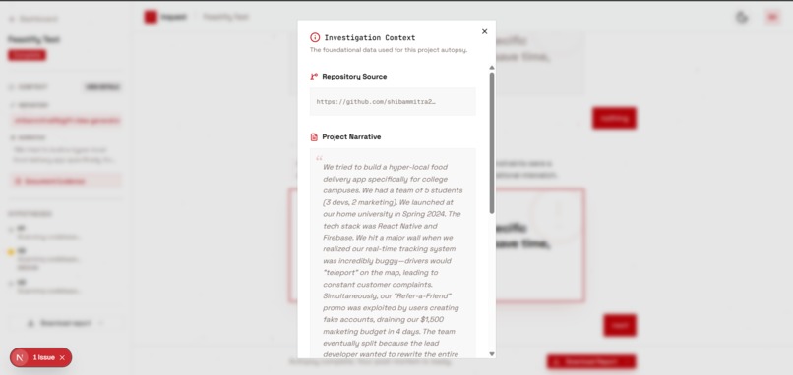Click the dialog's vertical scrollbar thumb

click(x=492, y=142)
